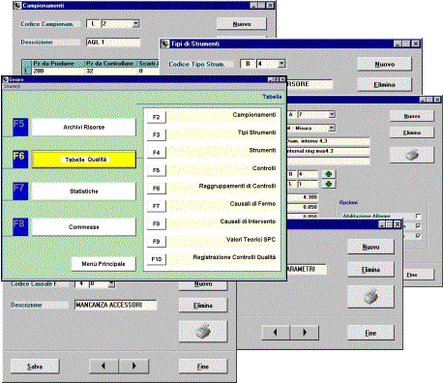This screenshot has height=383, width=443.
Task: Click the field showing value 4.380
Action: pos(302,196)
